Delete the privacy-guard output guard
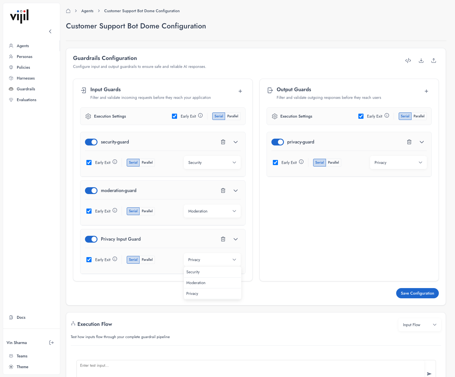The image size is (455, 377). pyautogui.click(x=409, y=142)
